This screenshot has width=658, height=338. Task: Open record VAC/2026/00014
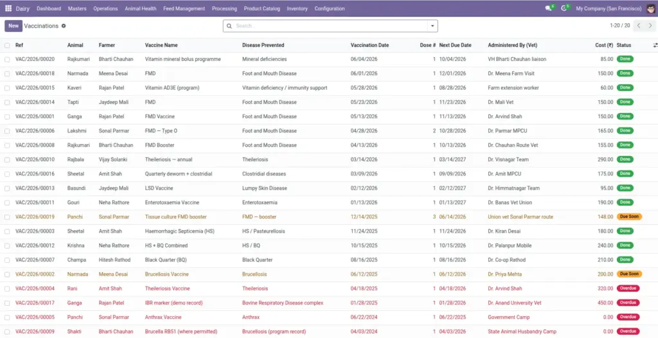[35, 102]
